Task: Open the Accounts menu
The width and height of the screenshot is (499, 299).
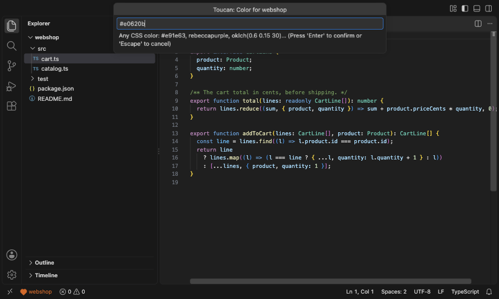Action: 11,255
